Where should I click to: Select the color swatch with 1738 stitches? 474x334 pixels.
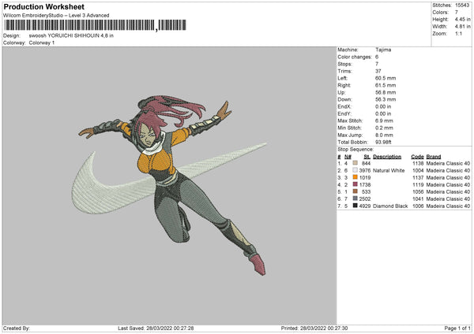355,184
